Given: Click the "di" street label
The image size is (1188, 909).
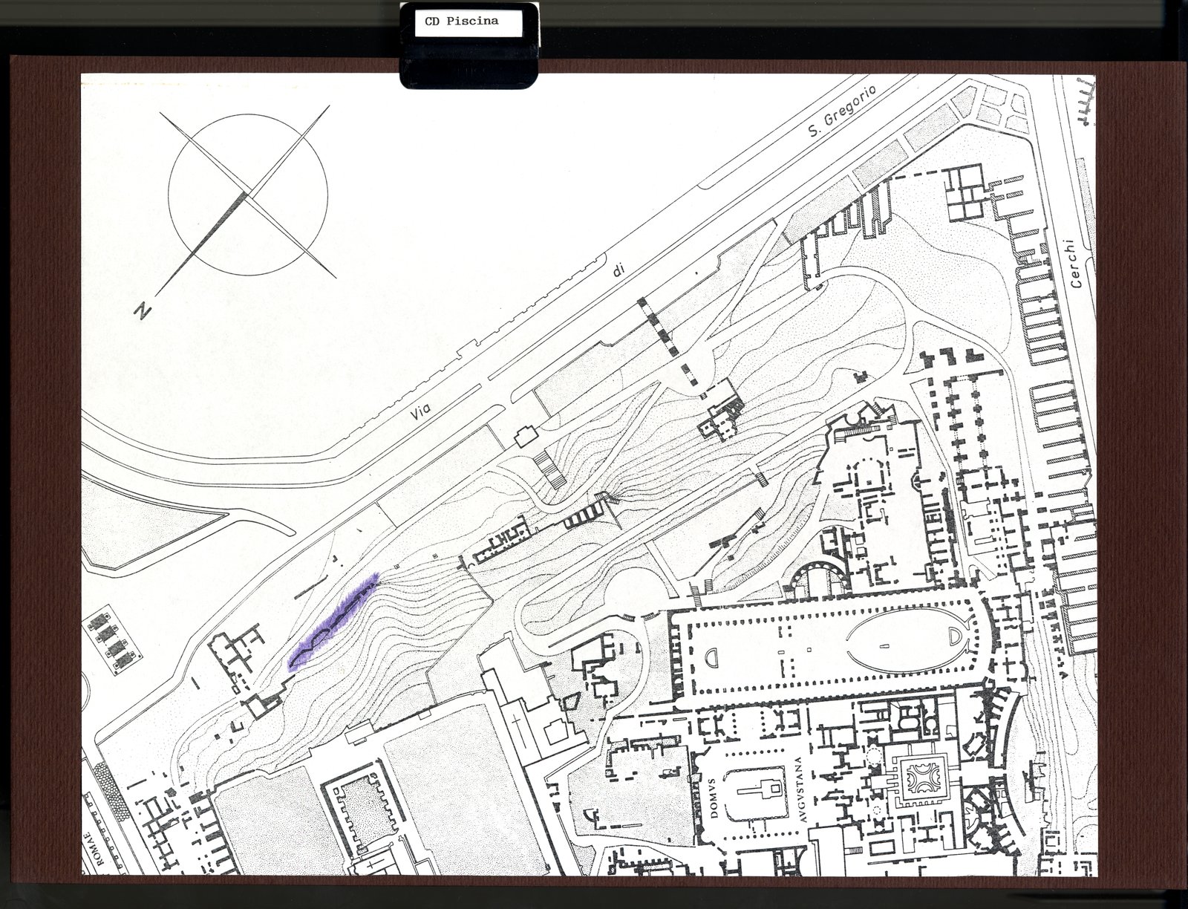Looking at the screenshot, I should (x=618, y=272).
